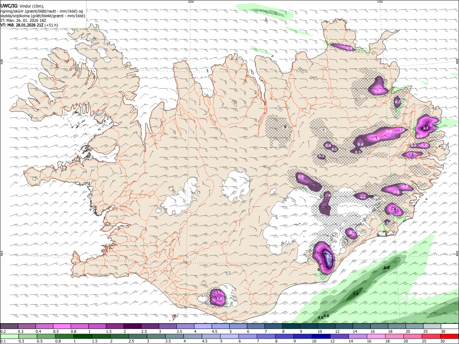Click the 0.1 label in the rain legend row
This screenshot has width=459, height=344.
[3, 341]
